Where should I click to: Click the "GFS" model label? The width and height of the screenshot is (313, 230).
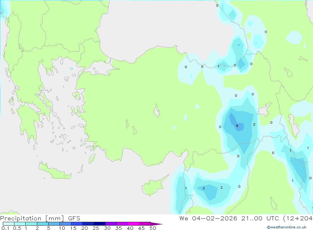pyautogui.click(x=74, y=218)
